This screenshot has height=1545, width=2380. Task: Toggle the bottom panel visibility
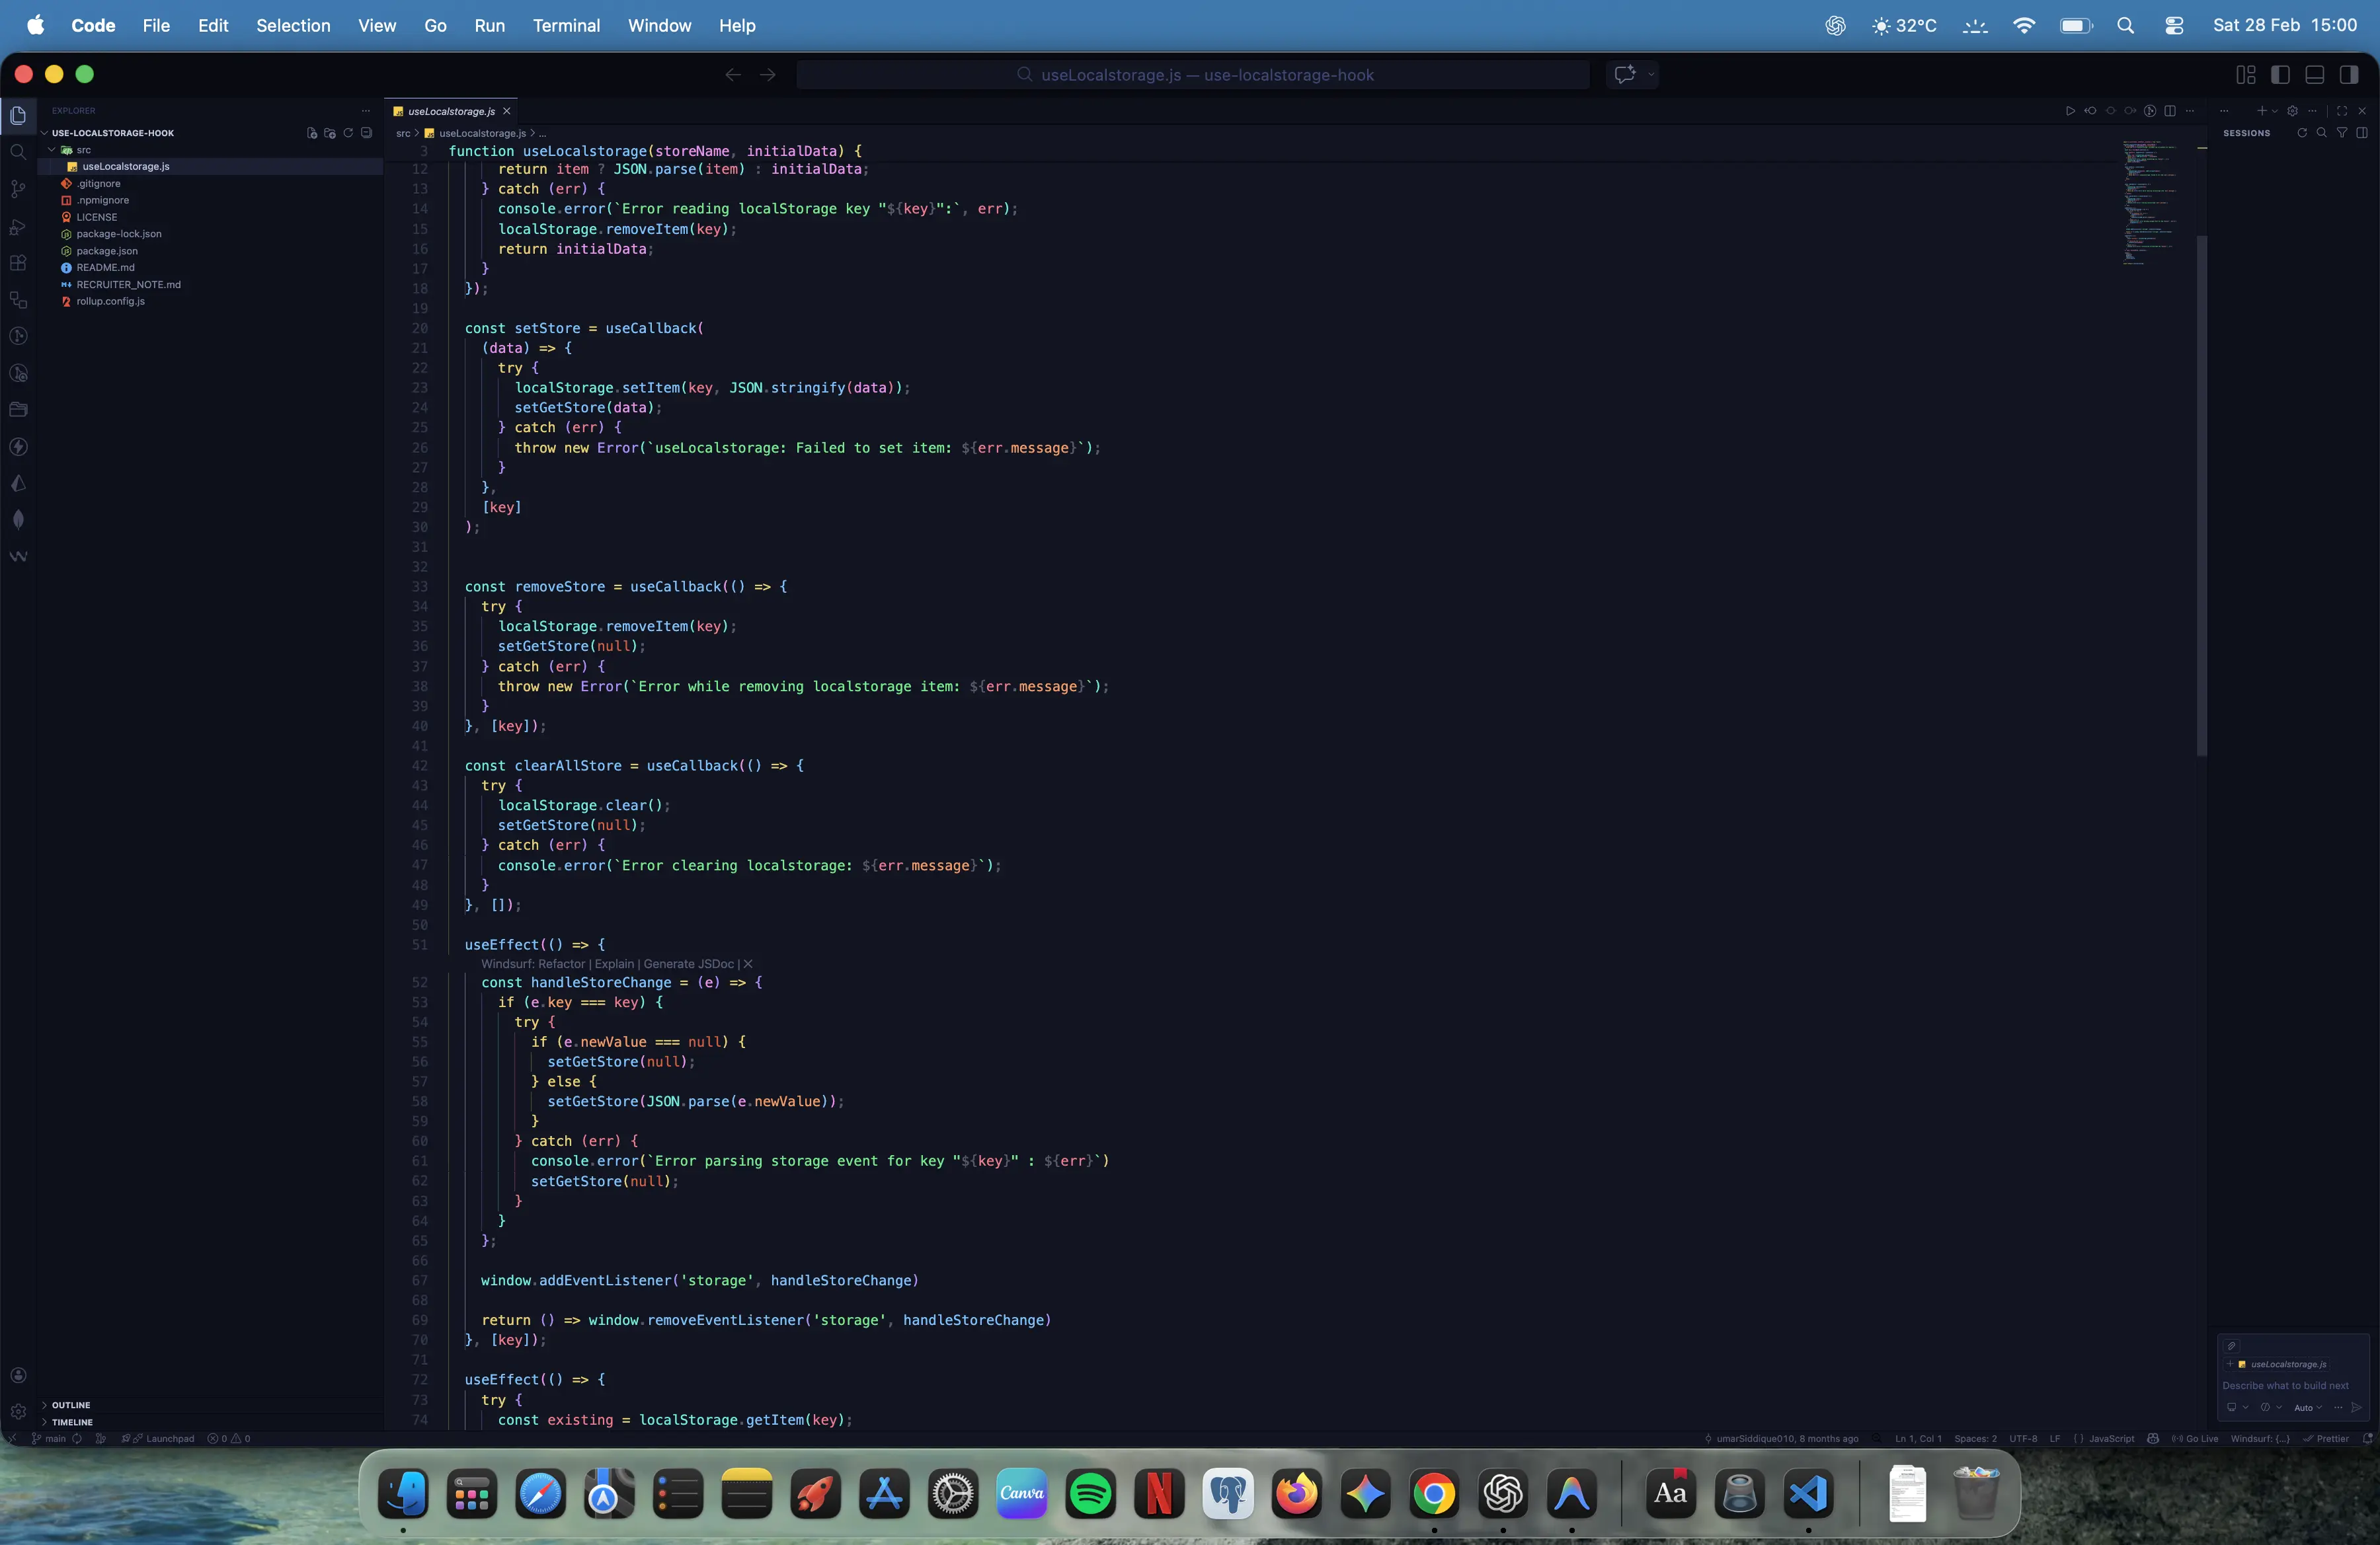[x=2314, y=75]
